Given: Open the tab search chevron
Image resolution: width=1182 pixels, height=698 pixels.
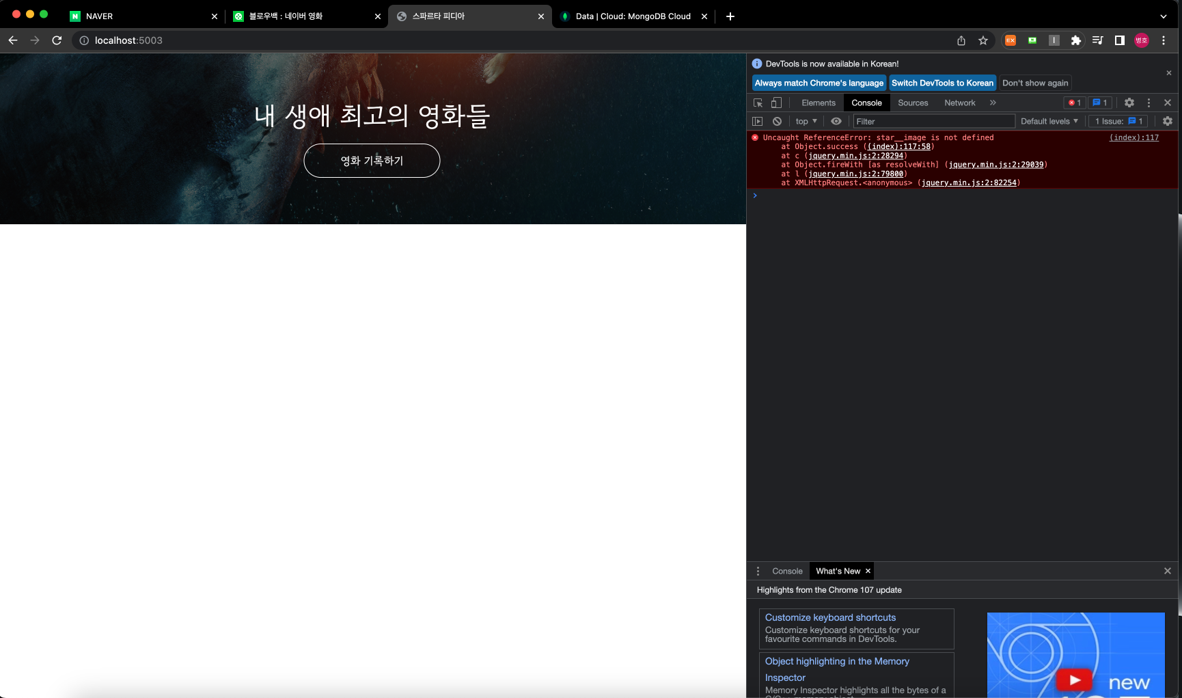Looking at the screenshot, I should point(1164,16).
